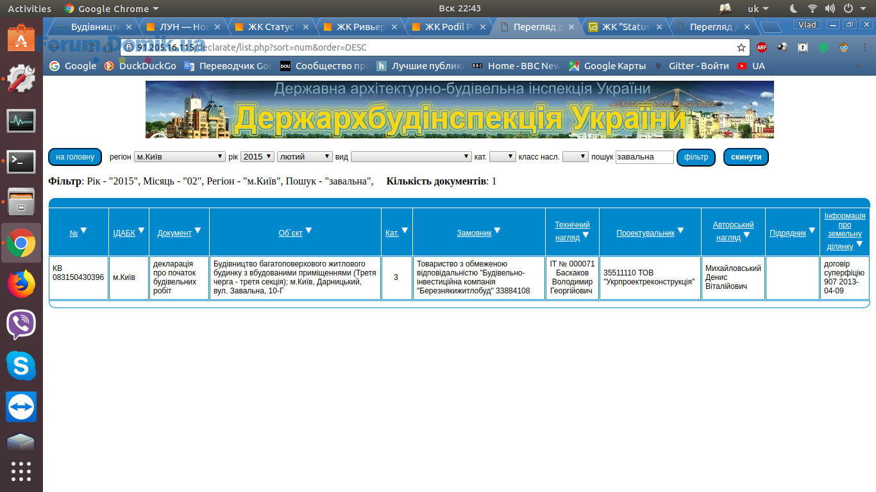Screen dimensions: 876x492
Task: Open the Google bookmark
Action: 72,66
